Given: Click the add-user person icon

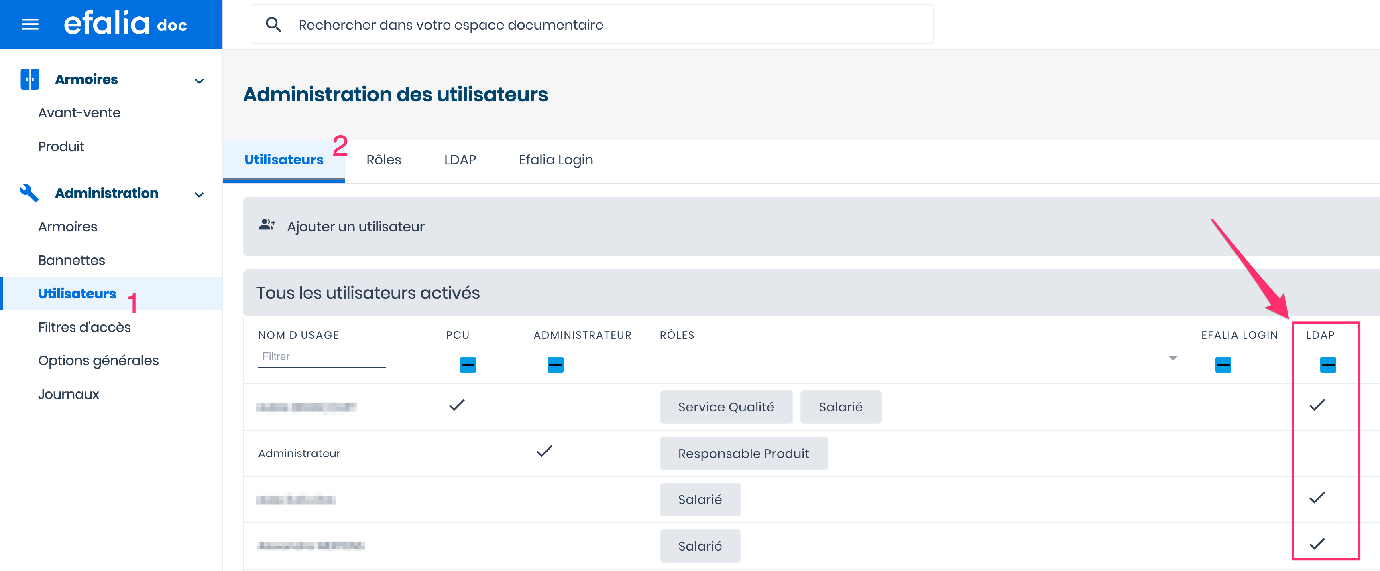Looking at the screenshot, I should pos(267,225).
